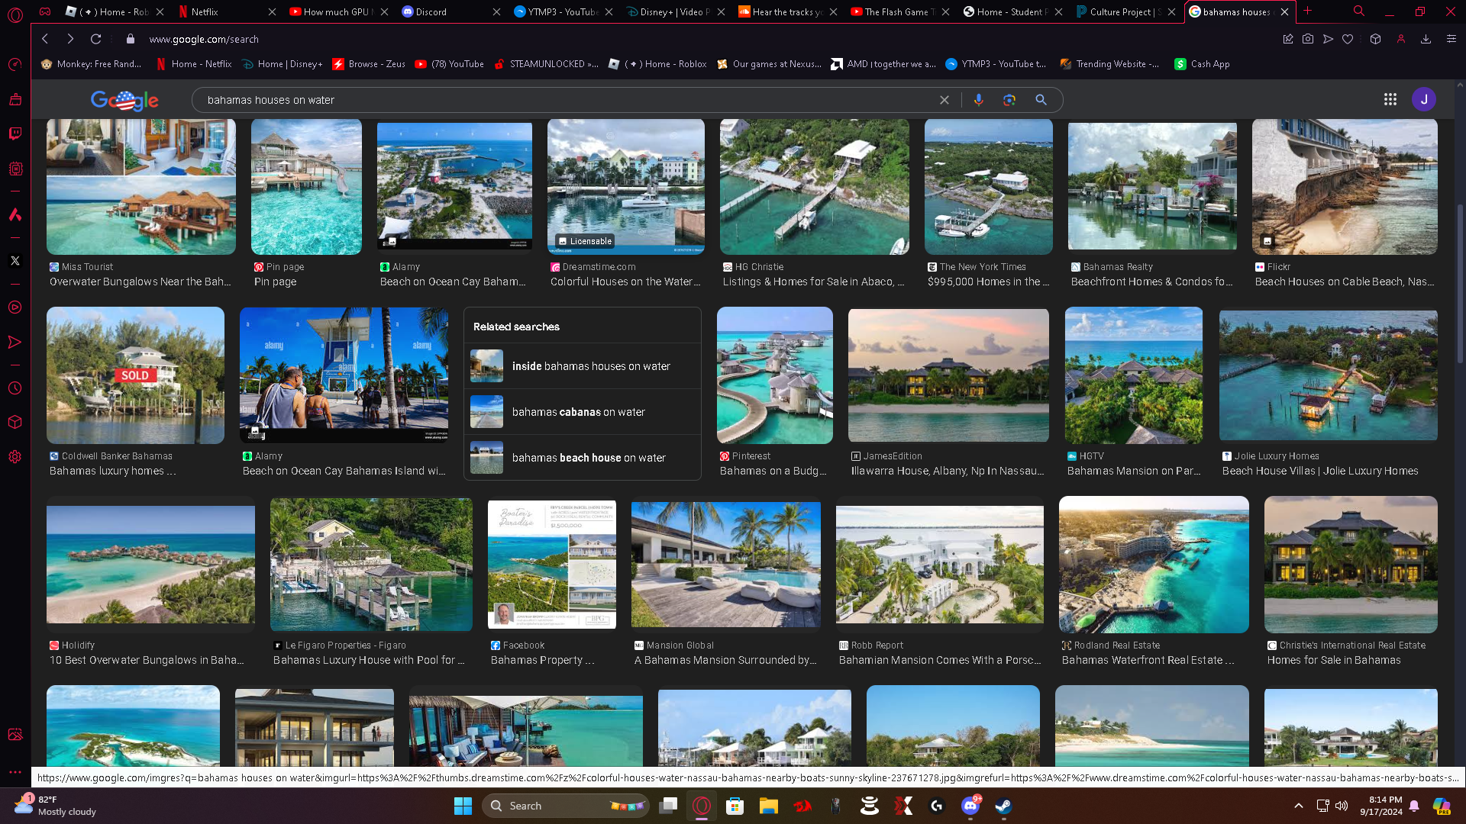Click the voice search microphone icon
This screenshot has height=824, width=1466.
click(x=978, y=100)
